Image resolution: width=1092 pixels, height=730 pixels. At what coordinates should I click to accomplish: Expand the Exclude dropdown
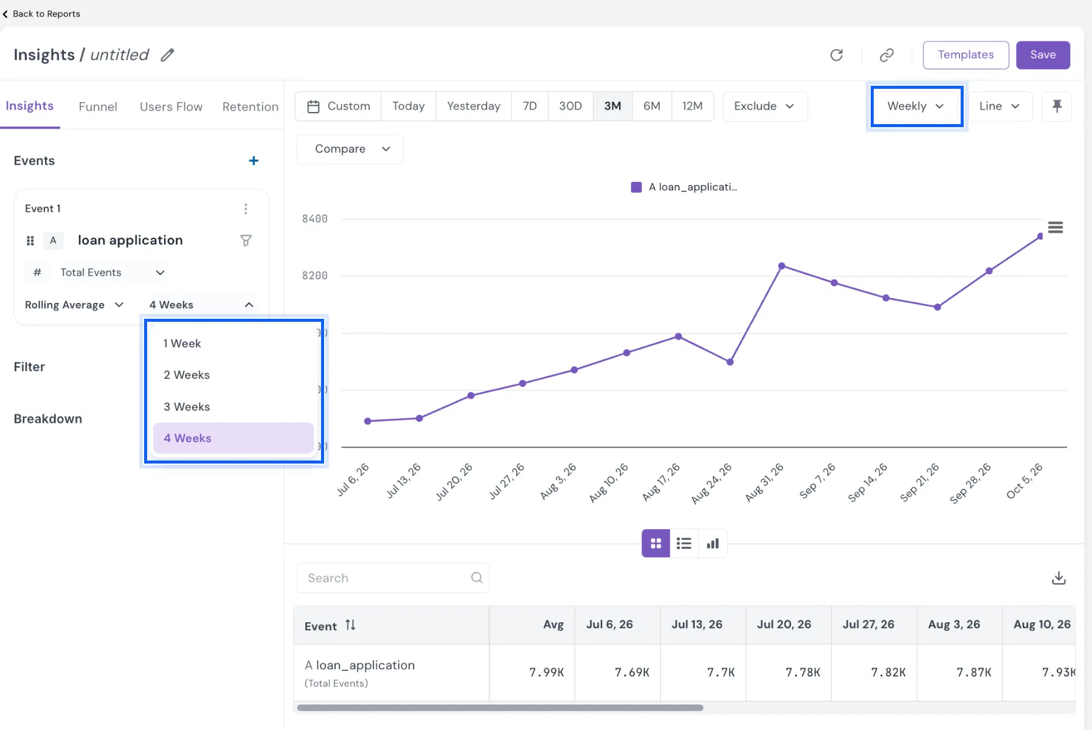(x=765, y=106)
